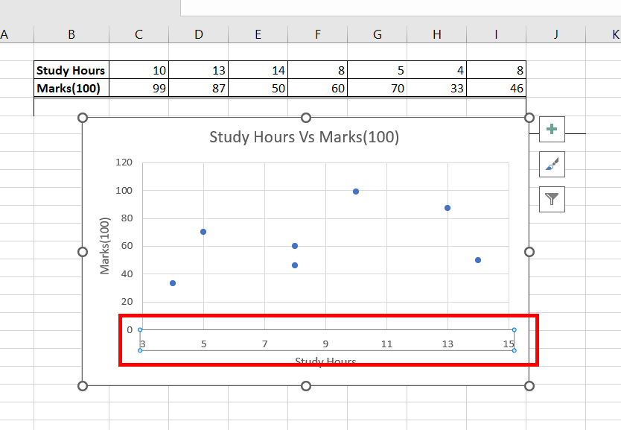Screen dimensions: 621x430
Task: Select column E header
Action: 258,34
